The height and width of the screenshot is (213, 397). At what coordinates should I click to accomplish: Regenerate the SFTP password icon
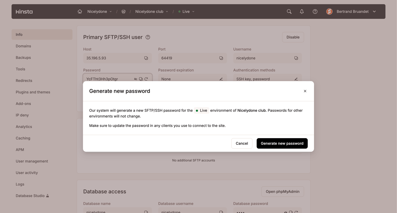coord(146,79)
